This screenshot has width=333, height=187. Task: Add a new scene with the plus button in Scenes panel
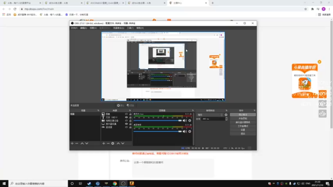click(72, 143)
